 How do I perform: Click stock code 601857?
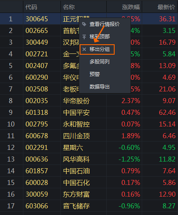pos(37,171)
